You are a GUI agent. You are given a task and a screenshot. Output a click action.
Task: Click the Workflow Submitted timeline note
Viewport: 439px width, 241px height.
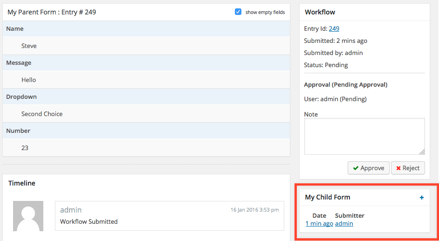point(89,222)
